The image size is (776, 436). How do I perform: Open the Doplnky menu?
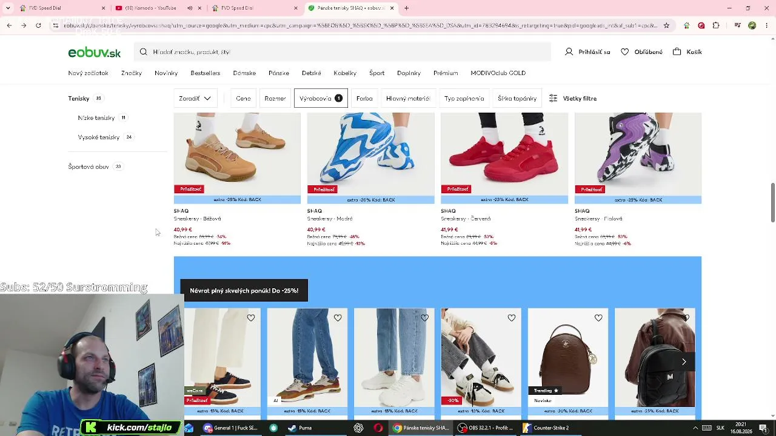point(409,73)
